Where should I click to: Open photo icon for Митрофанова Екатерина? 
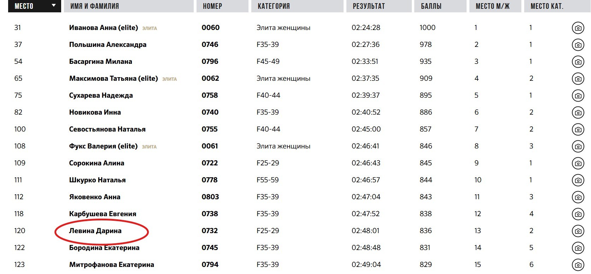point(578,265)
